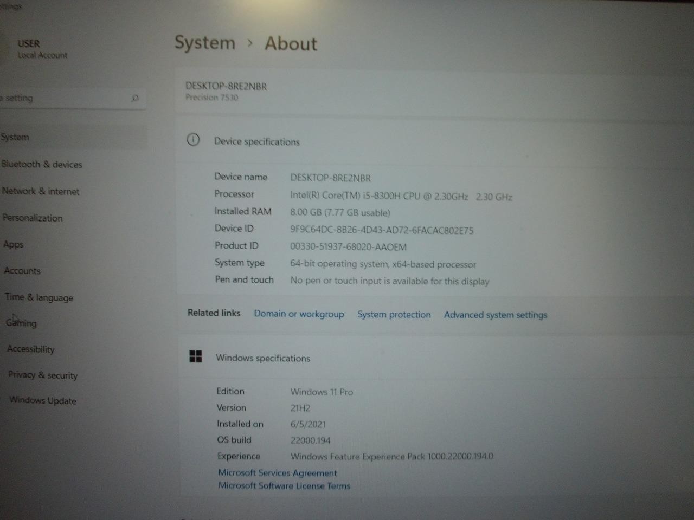Open Accessibility settings
The width and height of the screenshot is (694, 520).
click(x=31, y=349)
